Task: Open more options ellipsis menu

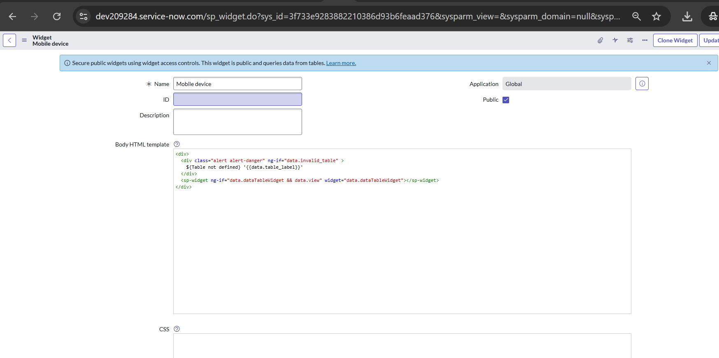Action: (x=645, y=40)
